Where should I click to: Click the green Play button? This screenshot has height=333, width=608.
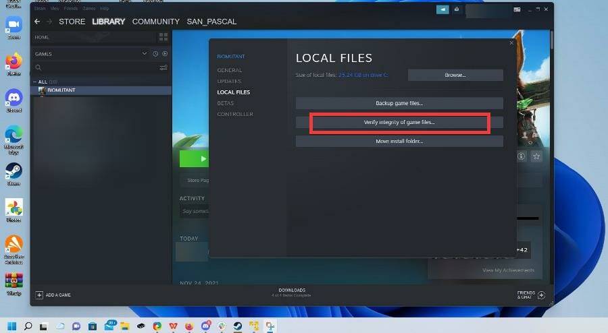(x=195, y=159)
